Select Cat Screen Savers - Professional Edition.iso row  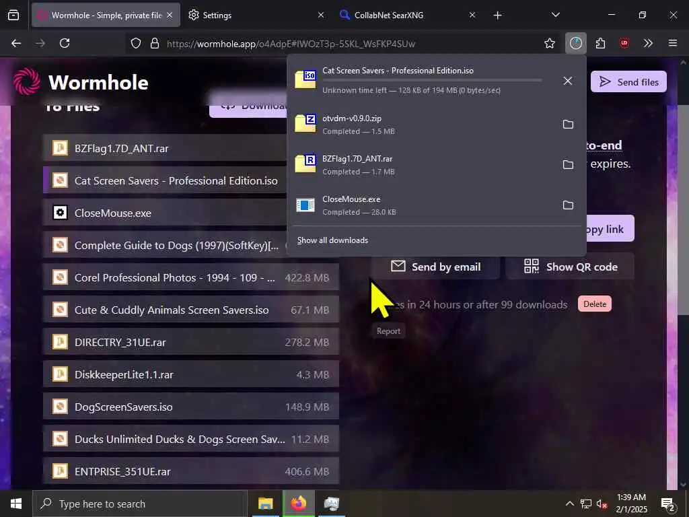(166, 180)
